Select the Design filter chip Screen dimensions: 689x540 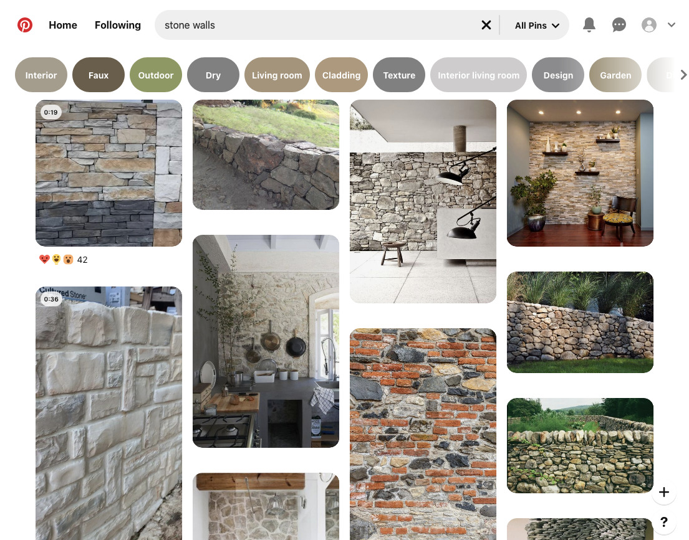tap(558, 75)
